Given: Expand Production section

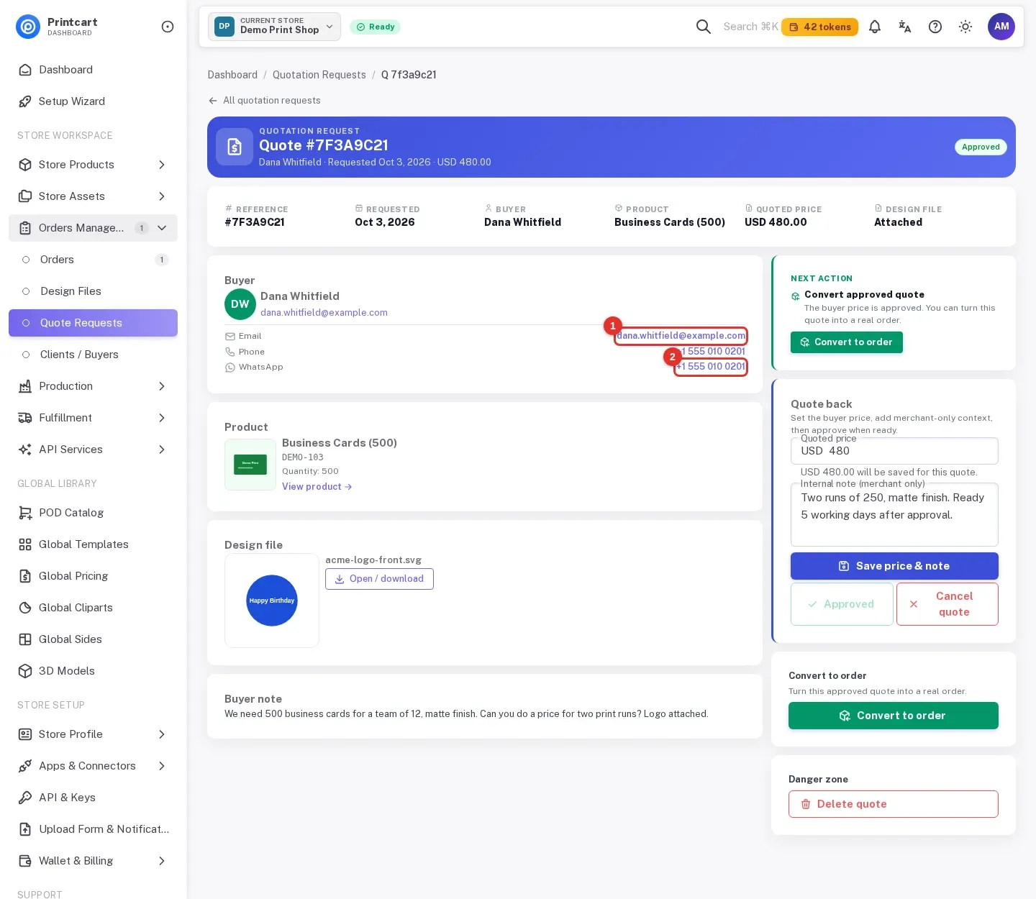Looking at the screenshot, I should [x=93, y=386].
